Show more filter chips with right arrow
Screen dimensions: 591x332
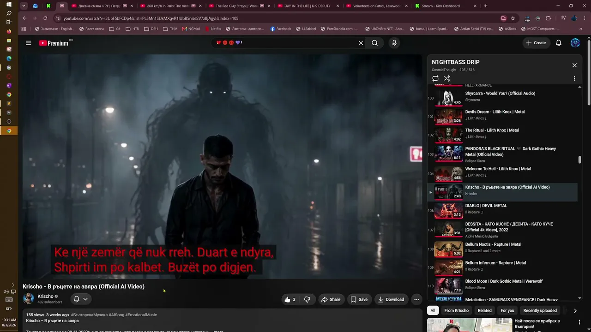tap(575, 311)
